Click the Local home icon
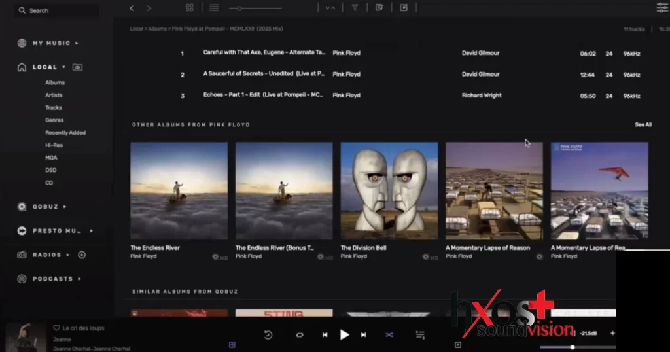Viewport: 670px width, 352px height. (x=22, y=67)
